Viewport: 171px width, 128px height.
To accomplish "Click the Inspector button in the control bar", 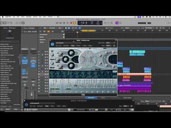I will tap(5, 23).
